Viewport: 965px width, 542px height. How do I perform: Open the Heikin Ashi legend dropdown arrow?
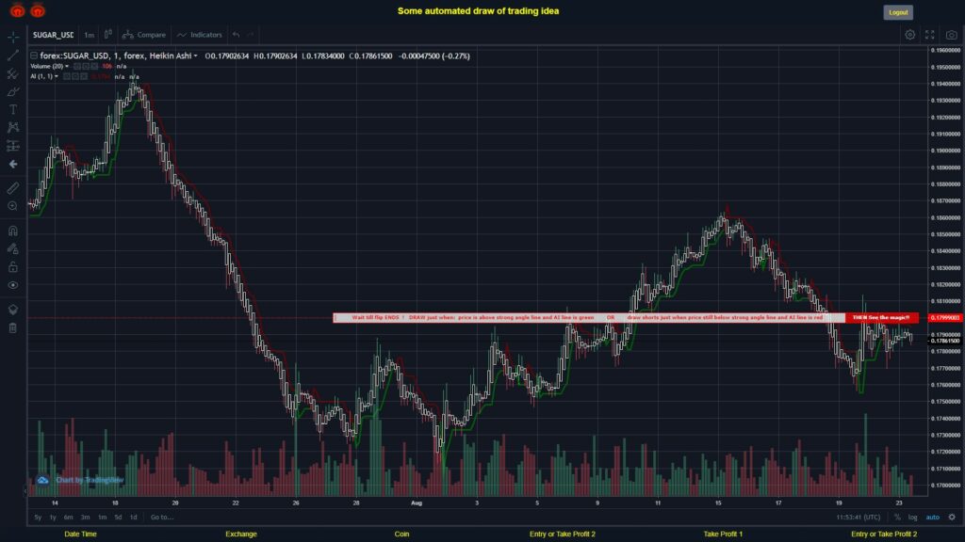196,56
